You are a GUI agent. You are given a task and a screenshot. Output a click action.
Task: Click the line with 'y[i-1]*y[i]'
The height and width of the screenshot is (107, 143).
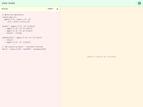click(x=19, y=31)
